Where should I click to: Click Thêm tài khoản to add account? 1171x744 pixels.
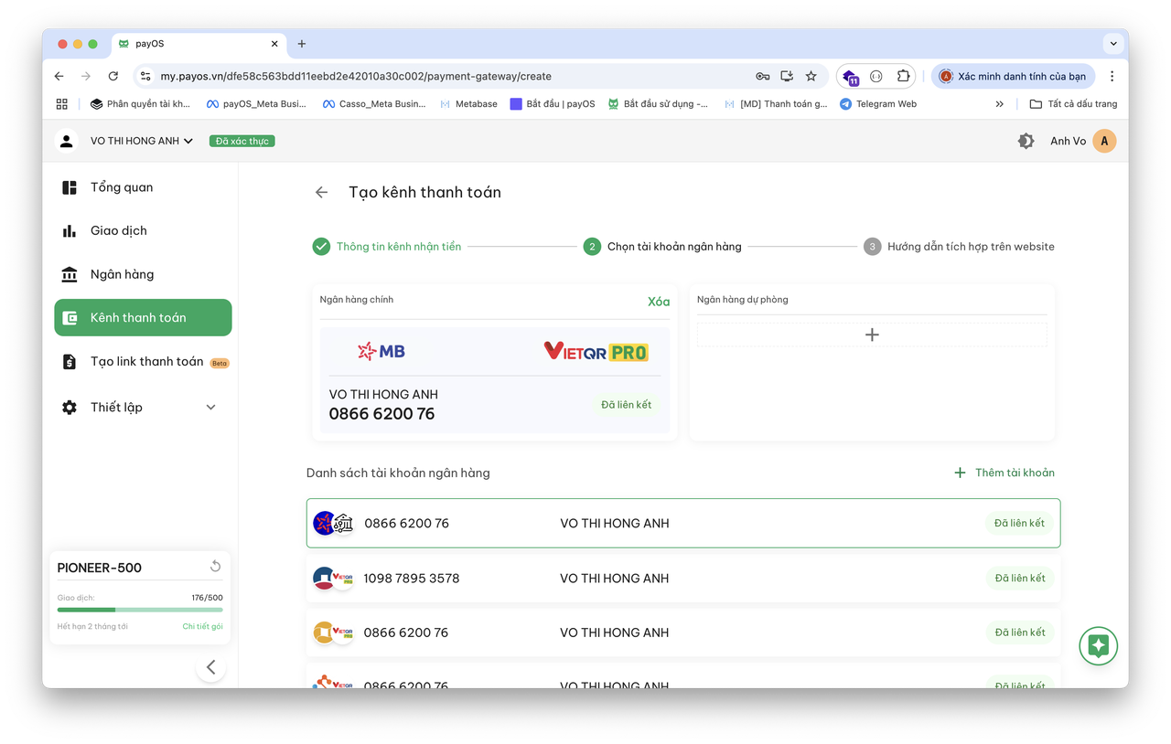point(1004,473)
